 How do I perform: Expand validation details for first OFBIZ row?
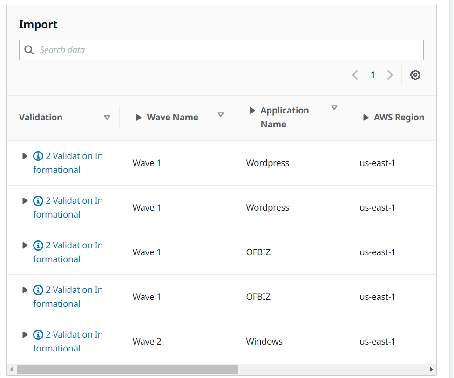coord(25,245)
